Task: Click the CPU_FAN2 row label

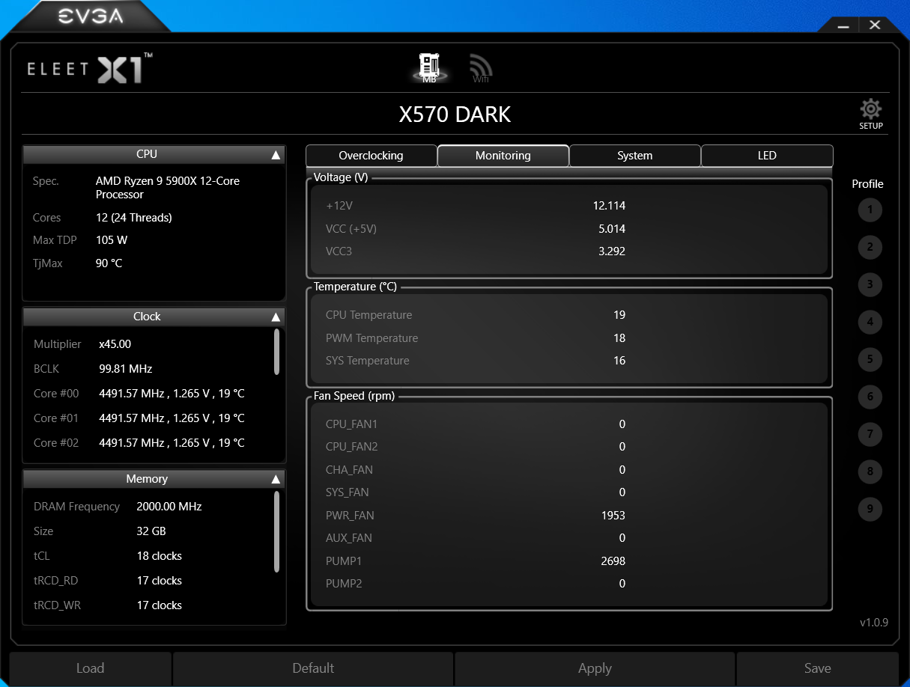Action: pyautogui.click(x=351, y=447)
